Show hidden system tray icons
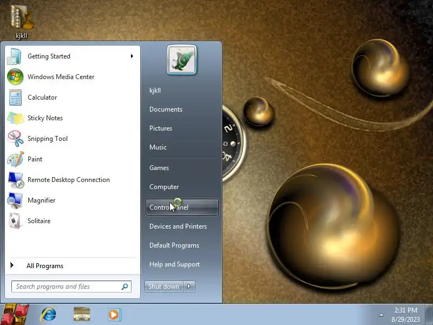The width and height of the screenshot is (433, 325). point(381,315)
